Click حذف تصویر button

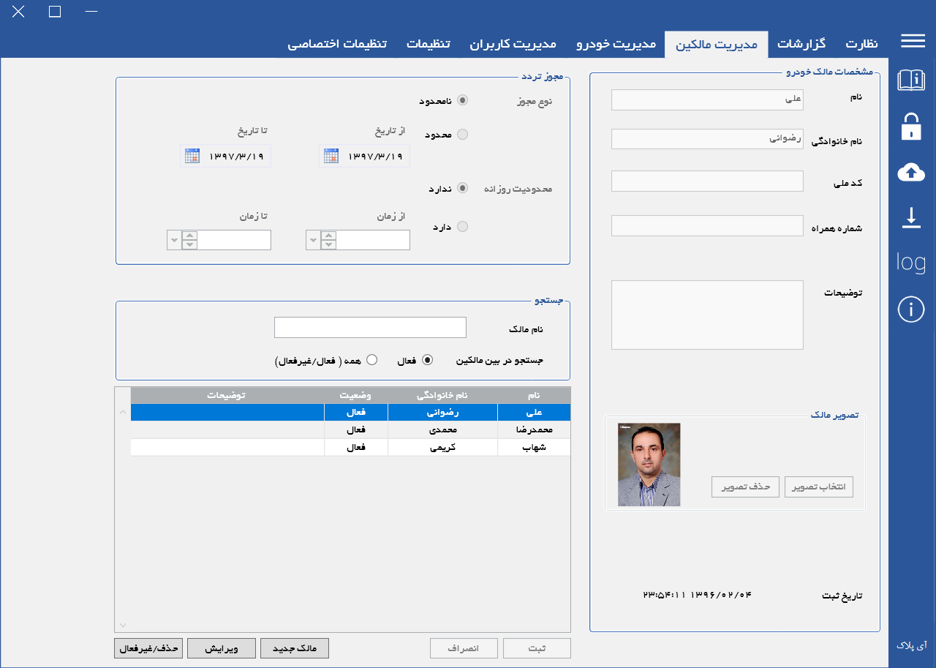(746, 487)
